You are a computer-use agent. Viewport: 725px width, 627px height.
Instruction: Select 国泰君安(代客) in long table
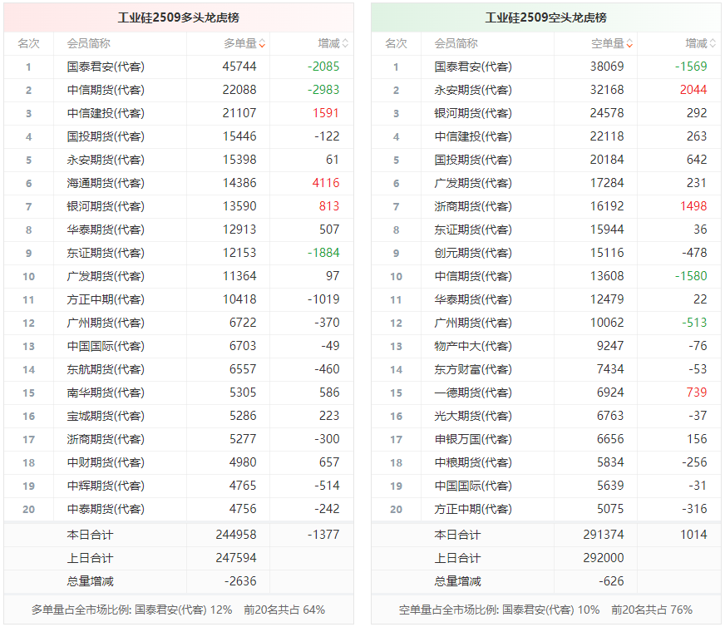pyautogui.click(x=106, y=67)
